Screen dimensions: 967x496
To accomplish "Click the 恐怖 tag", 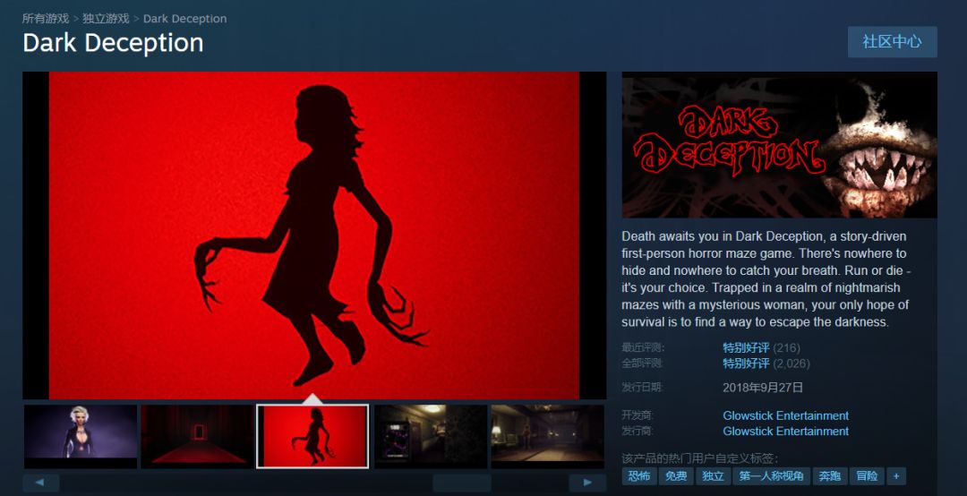I will (x=639, y=475).
